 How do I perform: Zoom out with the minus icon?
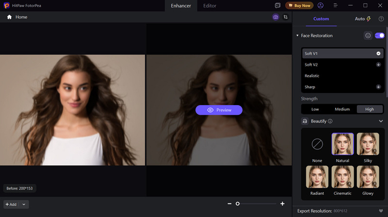tap(230, 203)
